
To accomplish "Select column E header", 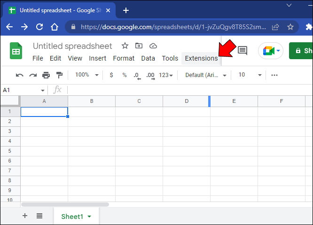I will (234, 101).
